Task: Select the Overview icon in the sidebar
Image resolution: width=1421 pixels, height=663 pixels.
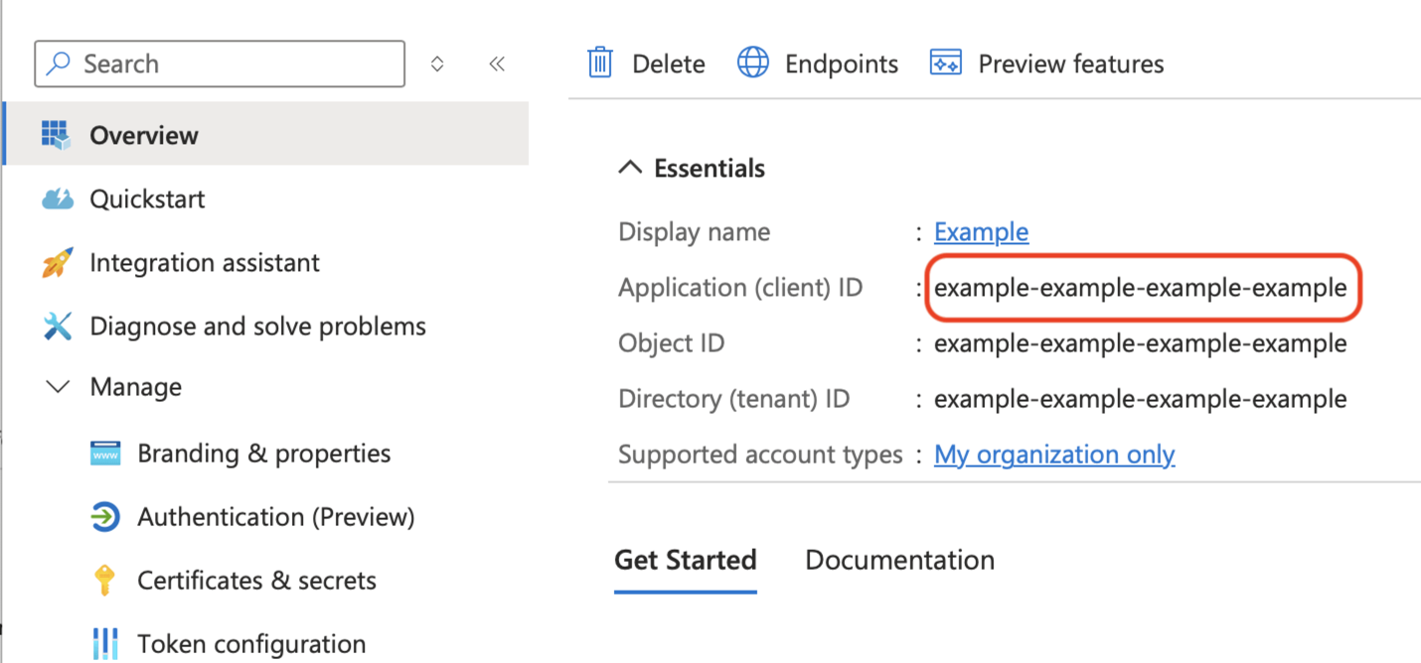Action: point(56,135)
